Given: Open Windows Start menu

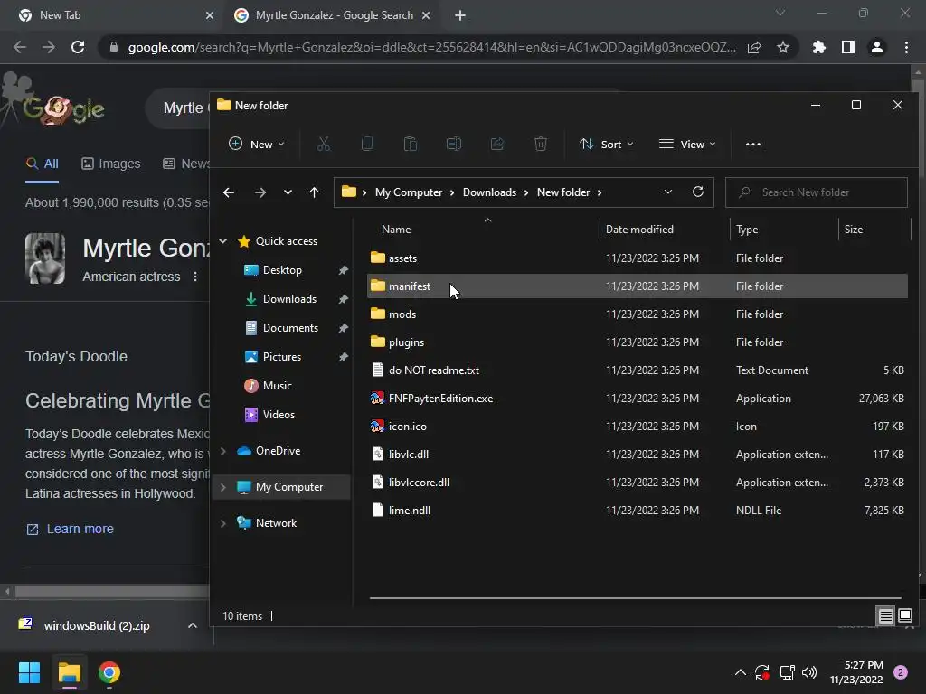Looking at the screenshot, I should 29,672.
